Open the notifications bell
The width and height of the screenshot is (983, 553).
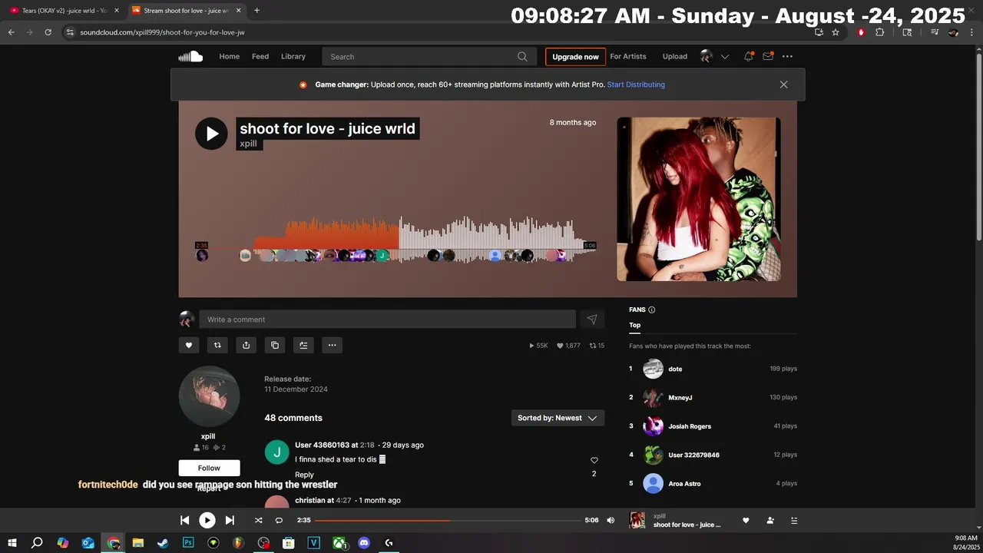[x=748, y=56]
